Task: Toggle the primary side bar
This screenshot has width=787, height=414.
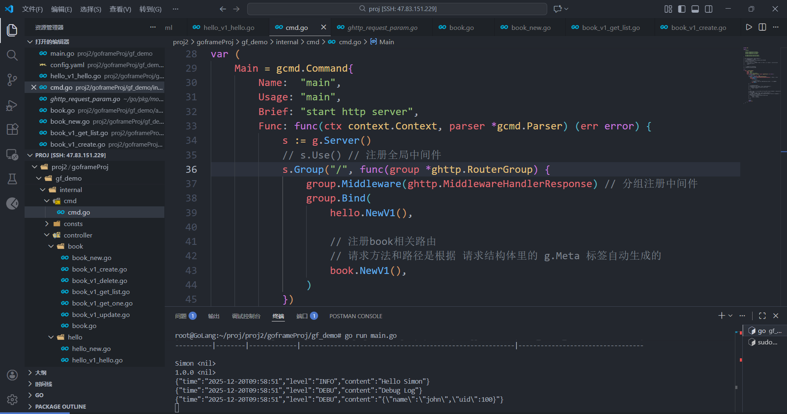Action: pyautogui.click(x=682, y=9)
